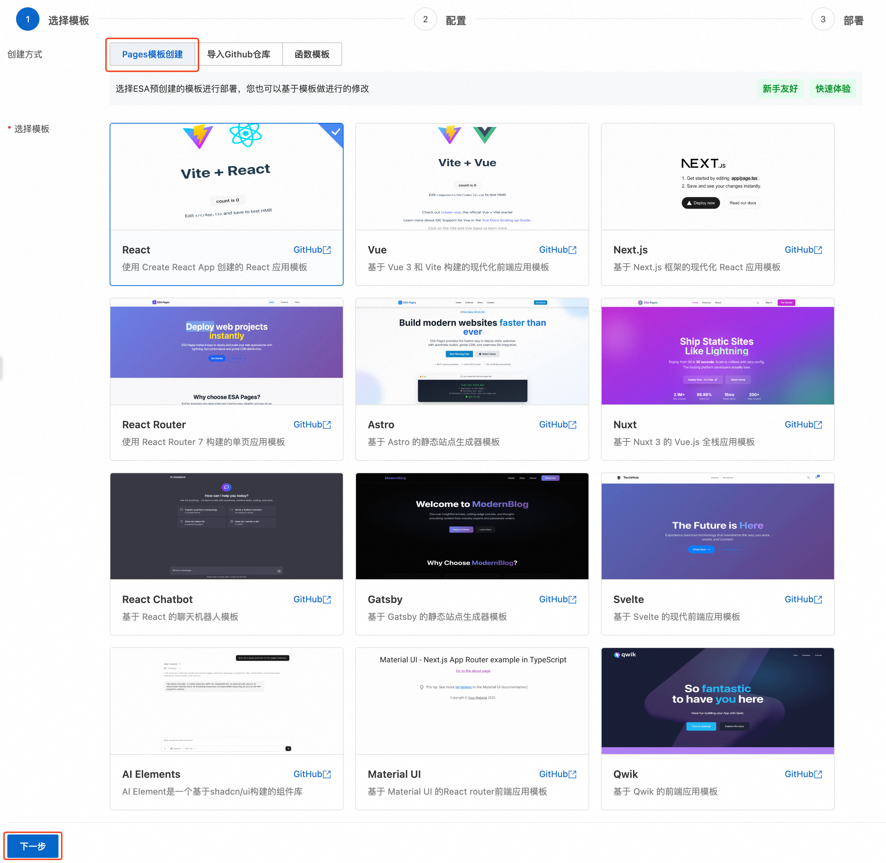Open the React template GitHub link
The width and height of the screenshot is (886, 863).
point(312,250)
